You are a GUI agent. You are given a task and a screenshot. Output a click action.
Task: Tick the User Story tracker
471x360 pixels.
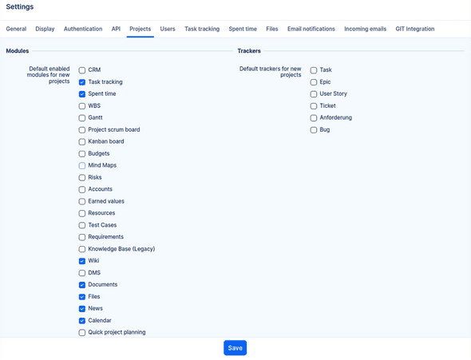pos(314,94)
